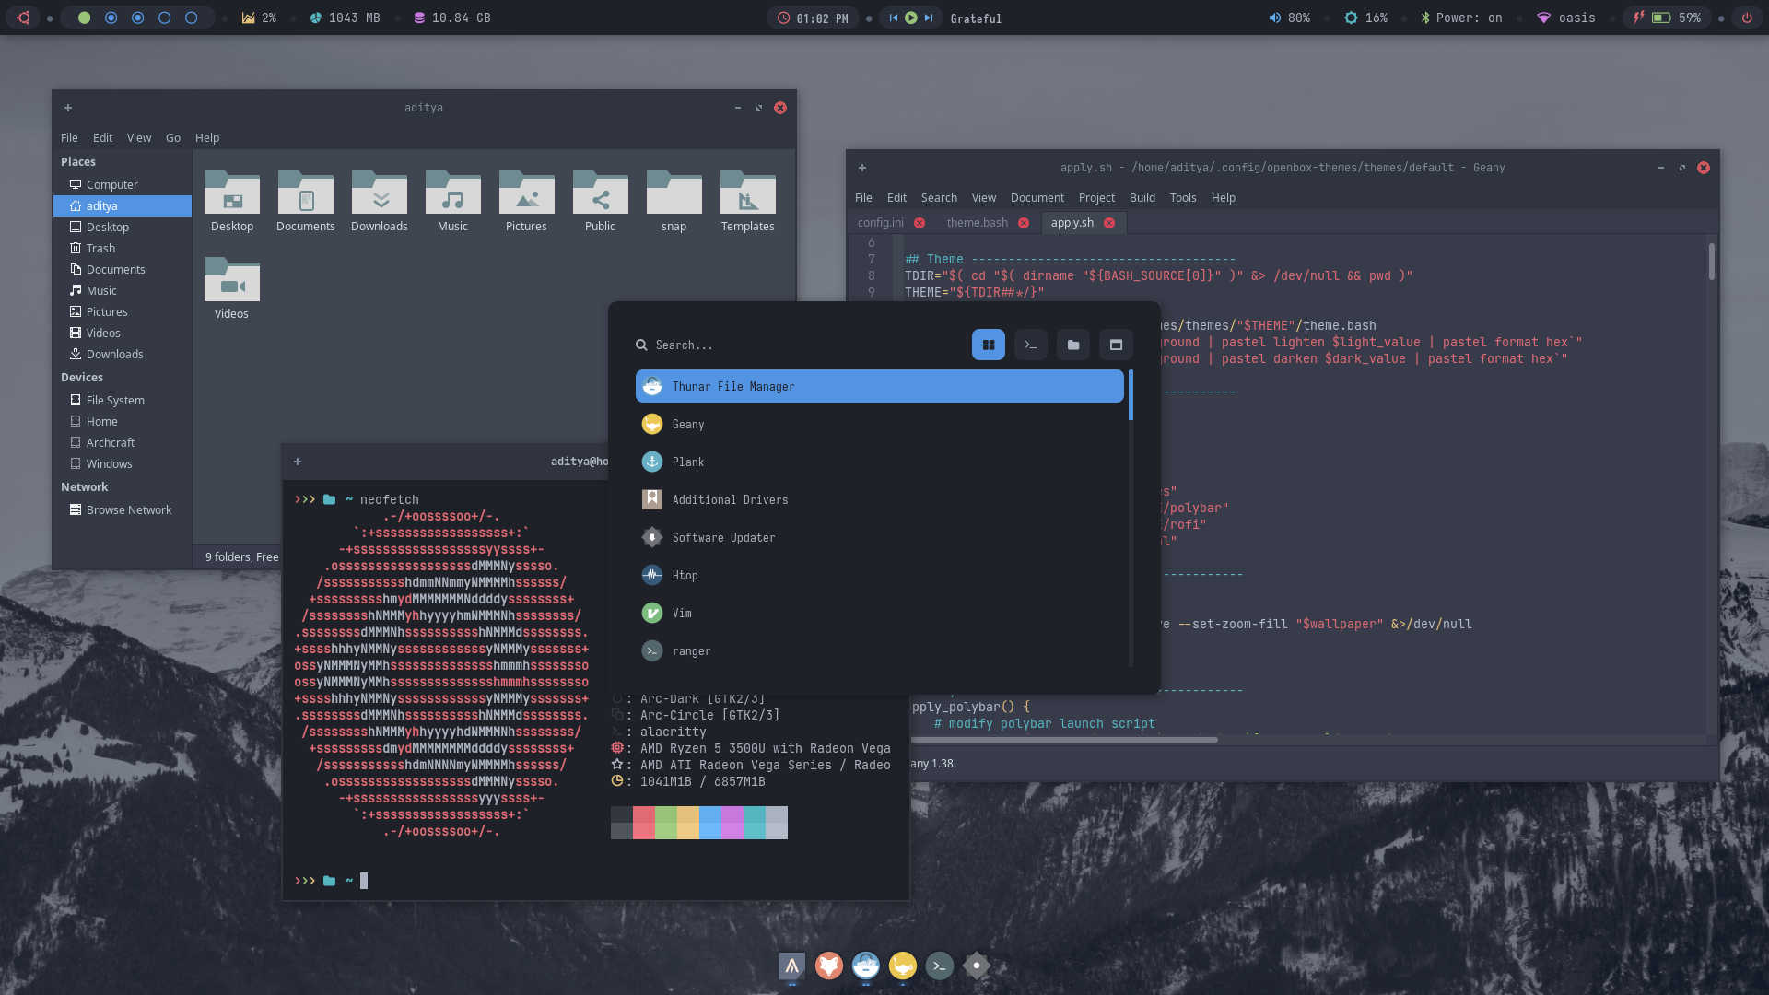Select the rofi applications mode icon
Image resolution: width=1769 pixels, height=995 pixels.
[988, 345]
